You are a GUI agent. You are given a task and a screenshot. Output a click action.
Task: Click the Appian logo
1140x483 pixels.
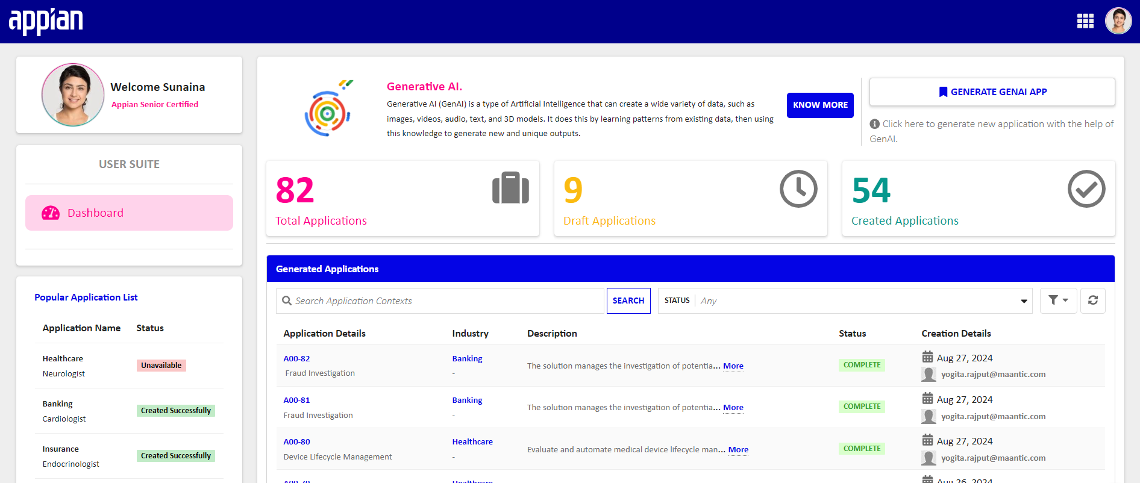pyautogui.click(x=46, y=22)
